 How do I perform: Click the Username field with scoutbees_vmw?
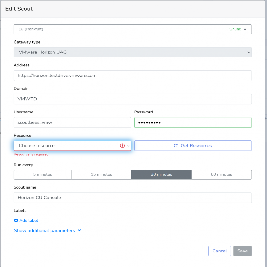click(72, 122)
